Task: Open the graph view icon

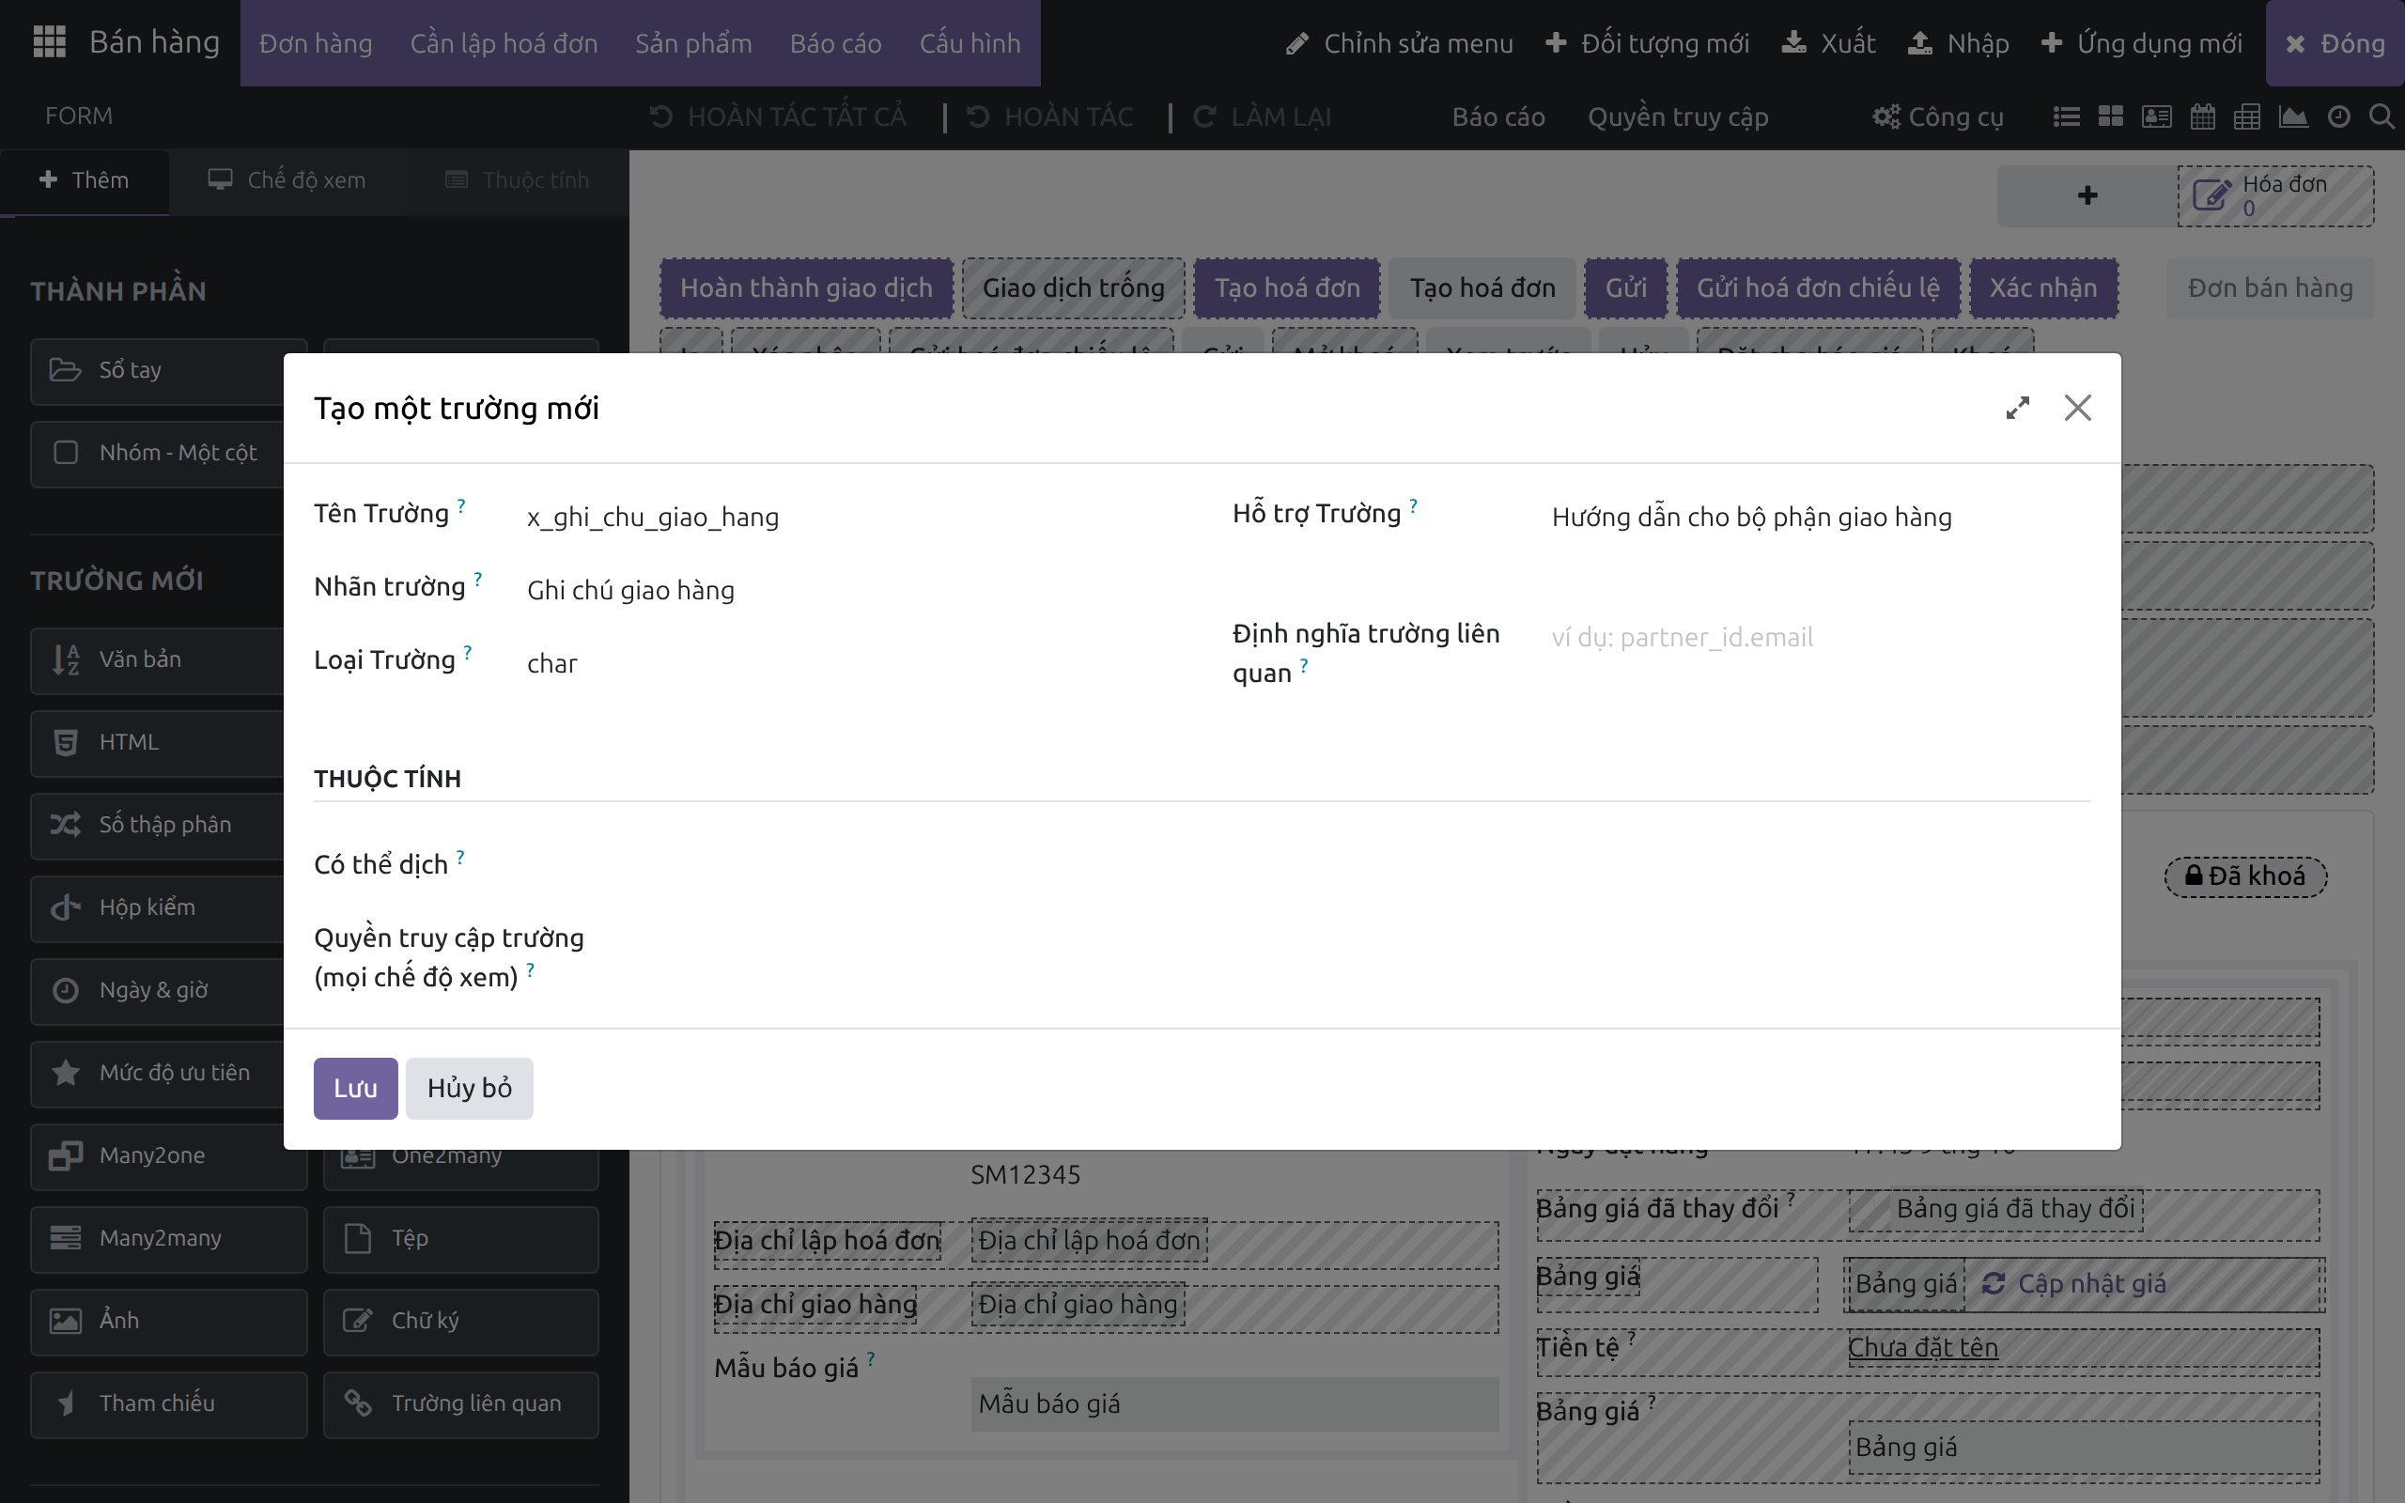Action: pos(2292,116)
